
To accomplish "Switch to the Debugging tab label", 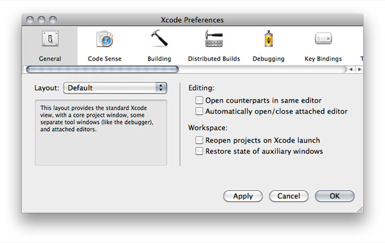I will [x=269, y=59].
